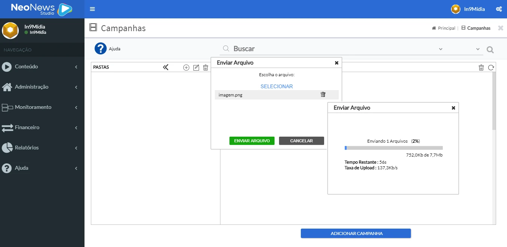The image size is (507, 247).
Task: Click the sidebar Ajuda question icon
Action: point(6,168)
